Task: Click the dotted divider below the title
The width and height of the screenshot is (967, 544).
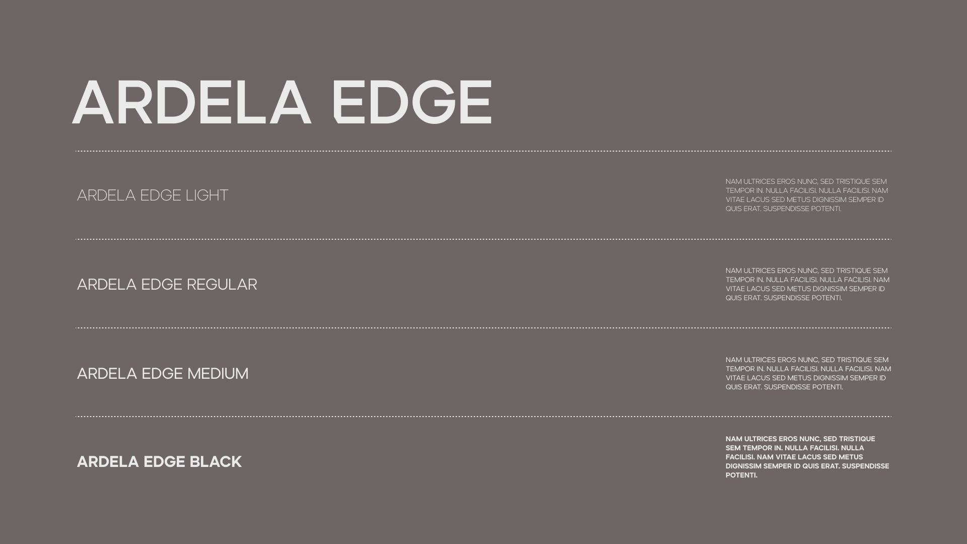Action: tap(483, 151)
